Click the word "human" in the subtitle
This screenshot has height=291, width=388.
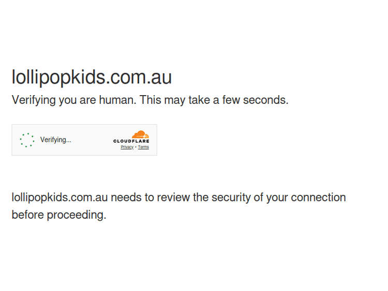[117, 100]
